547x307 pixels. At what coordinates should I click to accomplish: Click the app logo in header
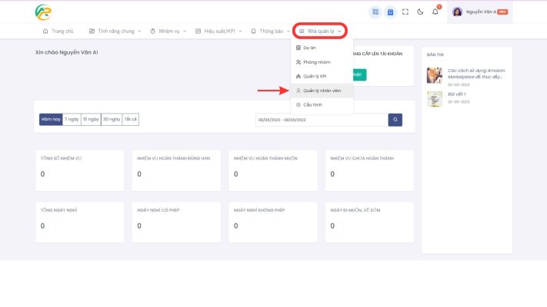coord(43,12)
